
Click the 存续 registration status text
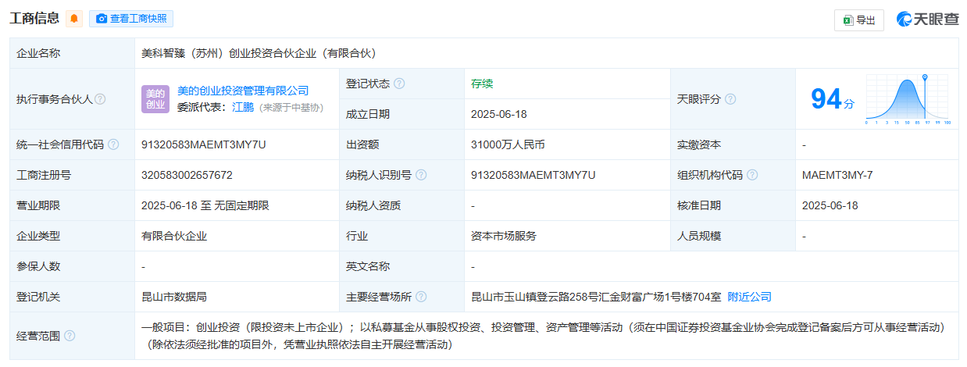pyautogui.click(x=482, y=84)
